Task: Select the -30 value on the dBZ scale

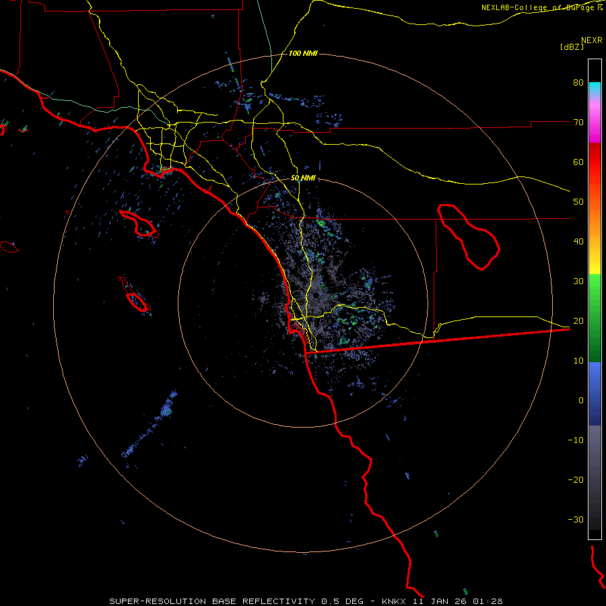Action: 576,520
